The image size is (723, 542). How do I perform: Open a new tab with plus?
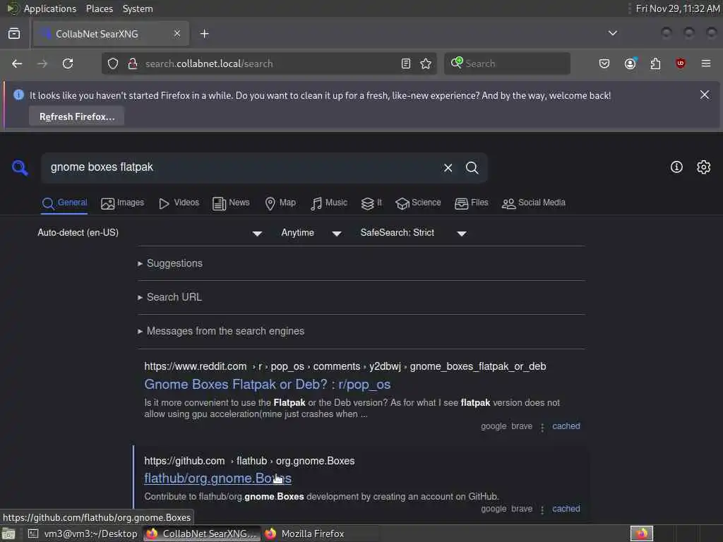click(205, 34)
